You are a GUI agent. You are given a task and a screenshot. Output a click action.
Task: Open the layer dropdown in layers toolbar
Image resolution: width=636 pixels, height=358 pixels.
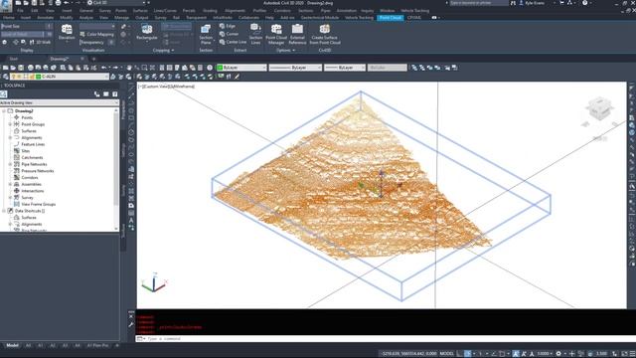point(60,77)
